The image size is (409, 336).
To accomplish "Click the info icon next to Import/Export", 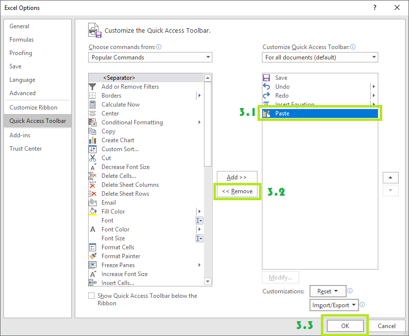I will pyautogui.click(x=362, y=304).
